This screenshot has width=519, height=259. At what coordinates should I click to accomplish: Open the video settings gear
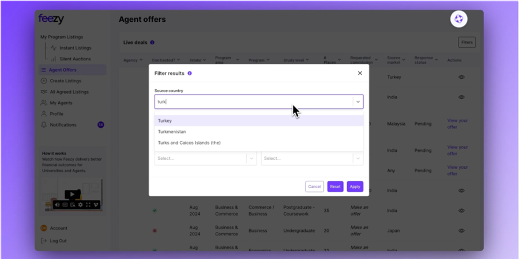[80, 205]
